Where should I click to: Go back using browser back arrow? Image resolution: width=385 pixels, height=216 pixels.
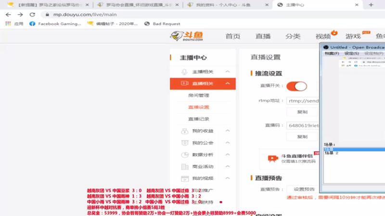8,15
